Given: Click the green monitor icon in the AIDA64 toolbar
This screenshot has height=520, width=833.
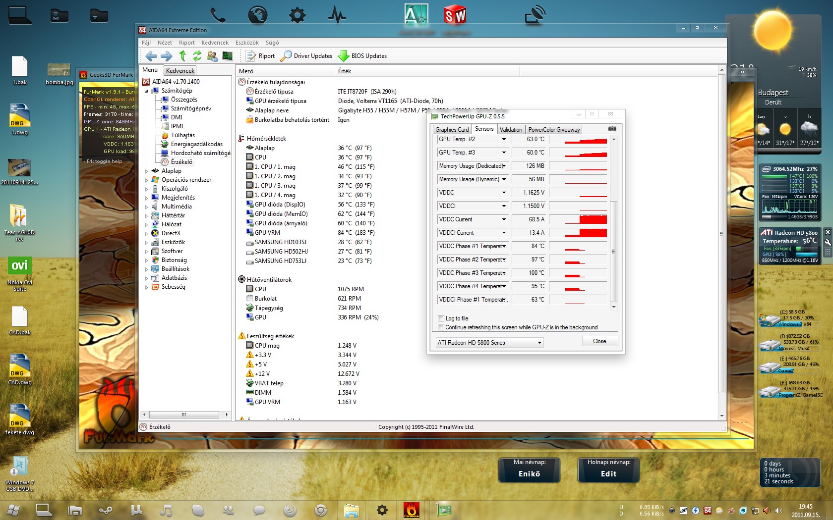Looking at the screenshot, I should click(x=228, y=56).
